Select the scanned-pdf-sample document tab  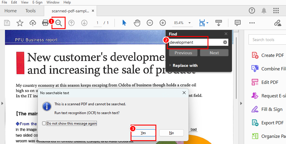coord(71,11)
